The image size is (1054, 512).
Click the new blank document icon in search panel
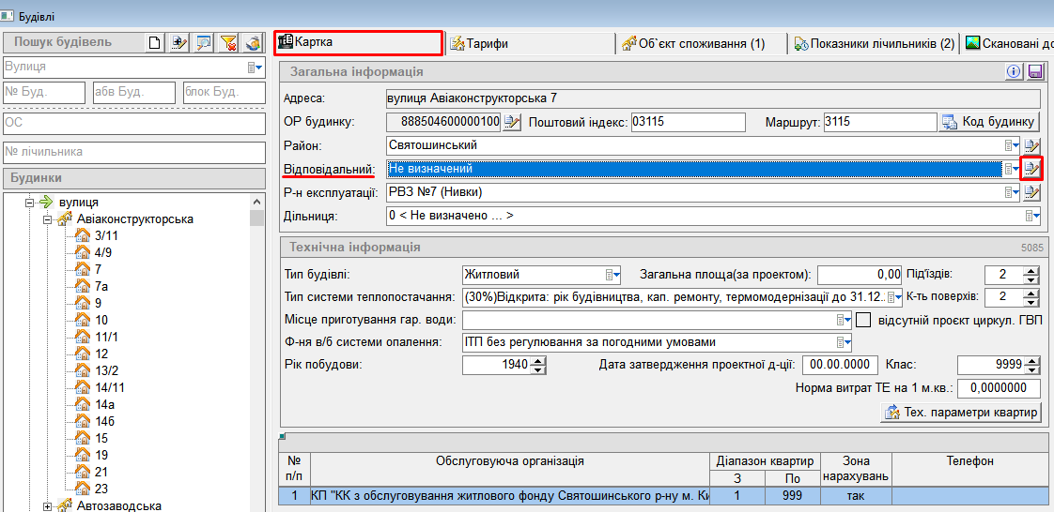pos(156,42)
